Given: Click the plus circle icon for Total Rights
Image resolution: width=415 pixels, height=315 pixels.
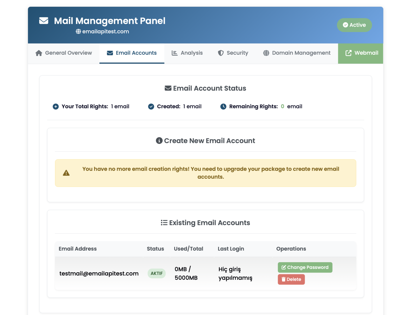Looking at the screenshot, I should coord(56,106).
